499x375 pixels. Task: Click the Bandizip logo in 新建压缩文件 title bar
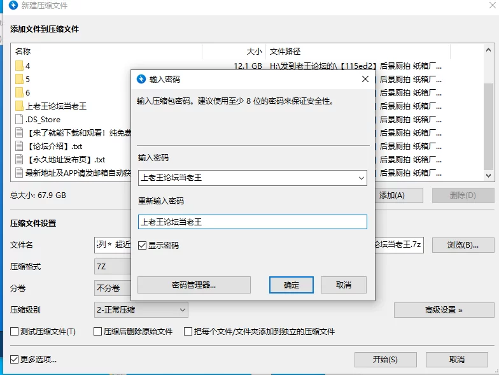[13, 5]
